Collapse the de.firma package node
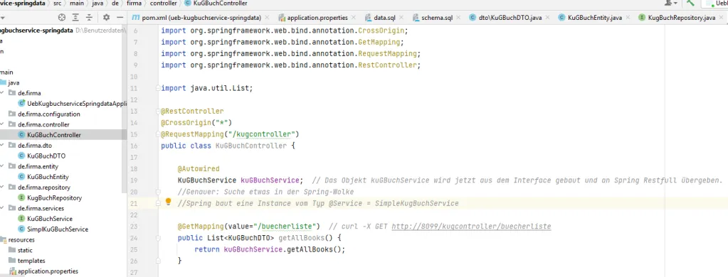Viewport: 728px width, 277px height. pos(2,93)
